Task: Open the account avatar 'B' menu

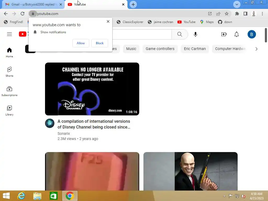Action: pyautogui.click(x=252, y=34)
